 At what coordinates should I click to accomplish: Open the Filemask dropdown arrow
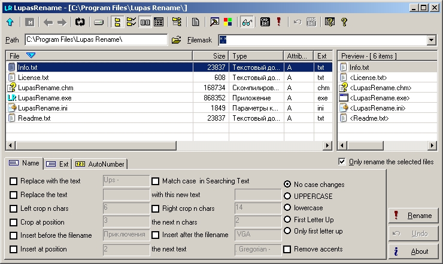[431, 40]
